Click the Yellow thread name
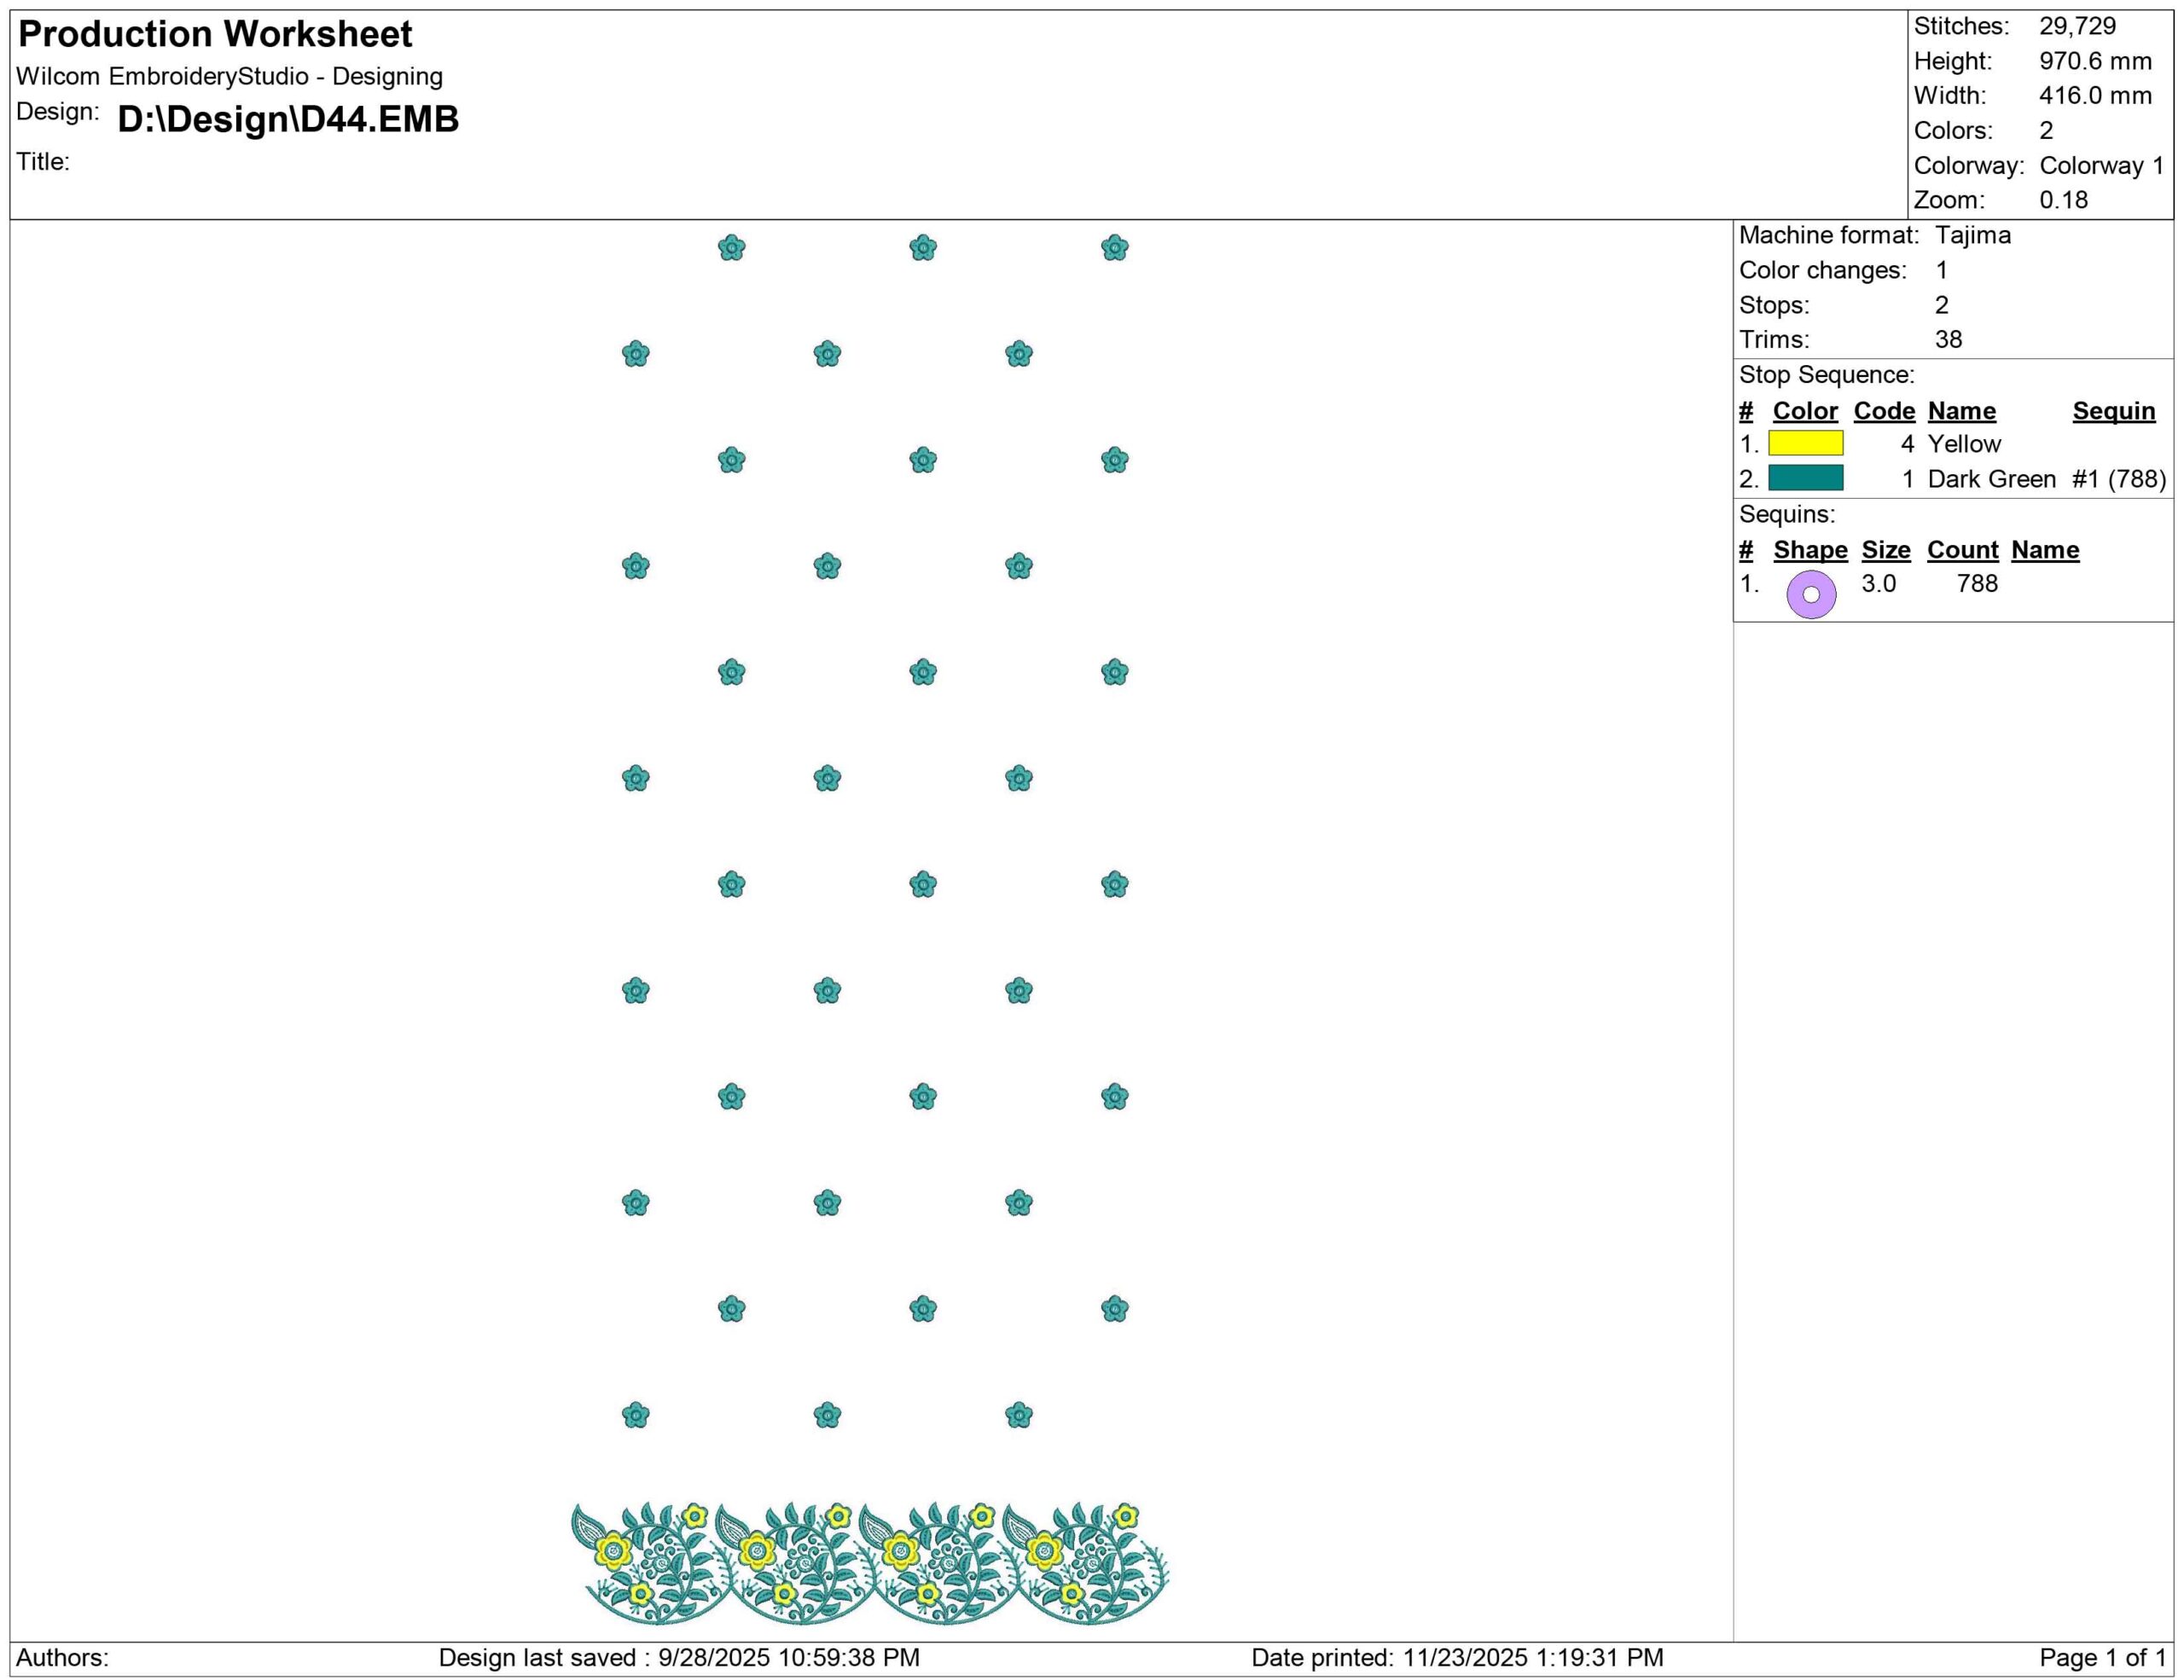2184x1680 pixels. click(x=1964, y=443)
